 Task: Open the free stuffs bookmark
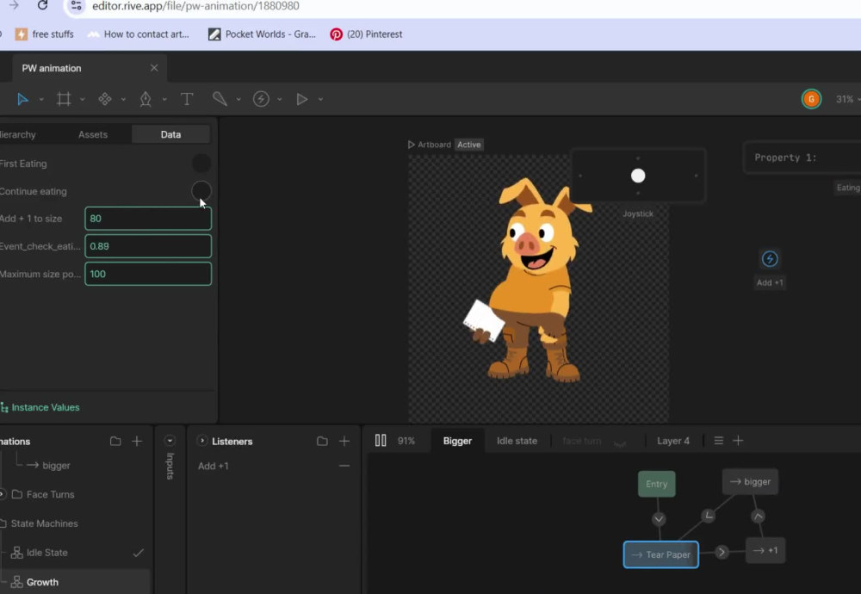(x=45, y=34)
